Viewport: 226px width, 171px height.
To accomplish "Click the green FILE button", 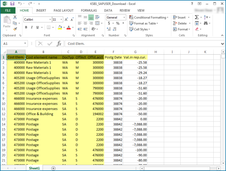I will click(8, 10).
